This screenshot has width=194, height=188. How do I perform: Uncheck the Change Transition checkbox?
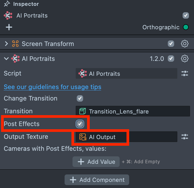[x=80, y=98]
